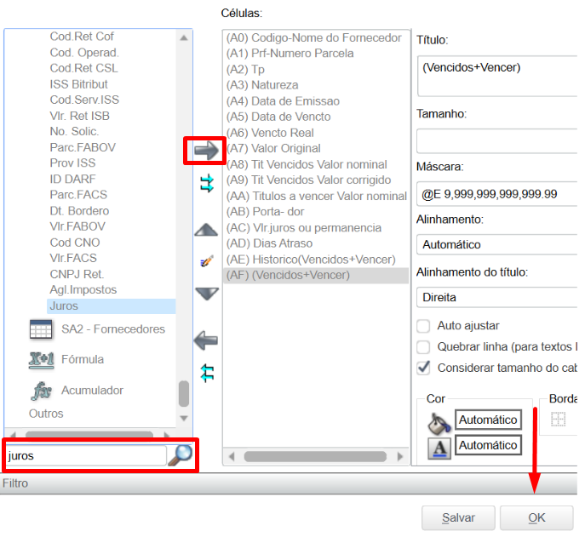This screenshot has height=537, width=585.
Task: Select the Fórmula icon
Action: [x=41, y=360]
